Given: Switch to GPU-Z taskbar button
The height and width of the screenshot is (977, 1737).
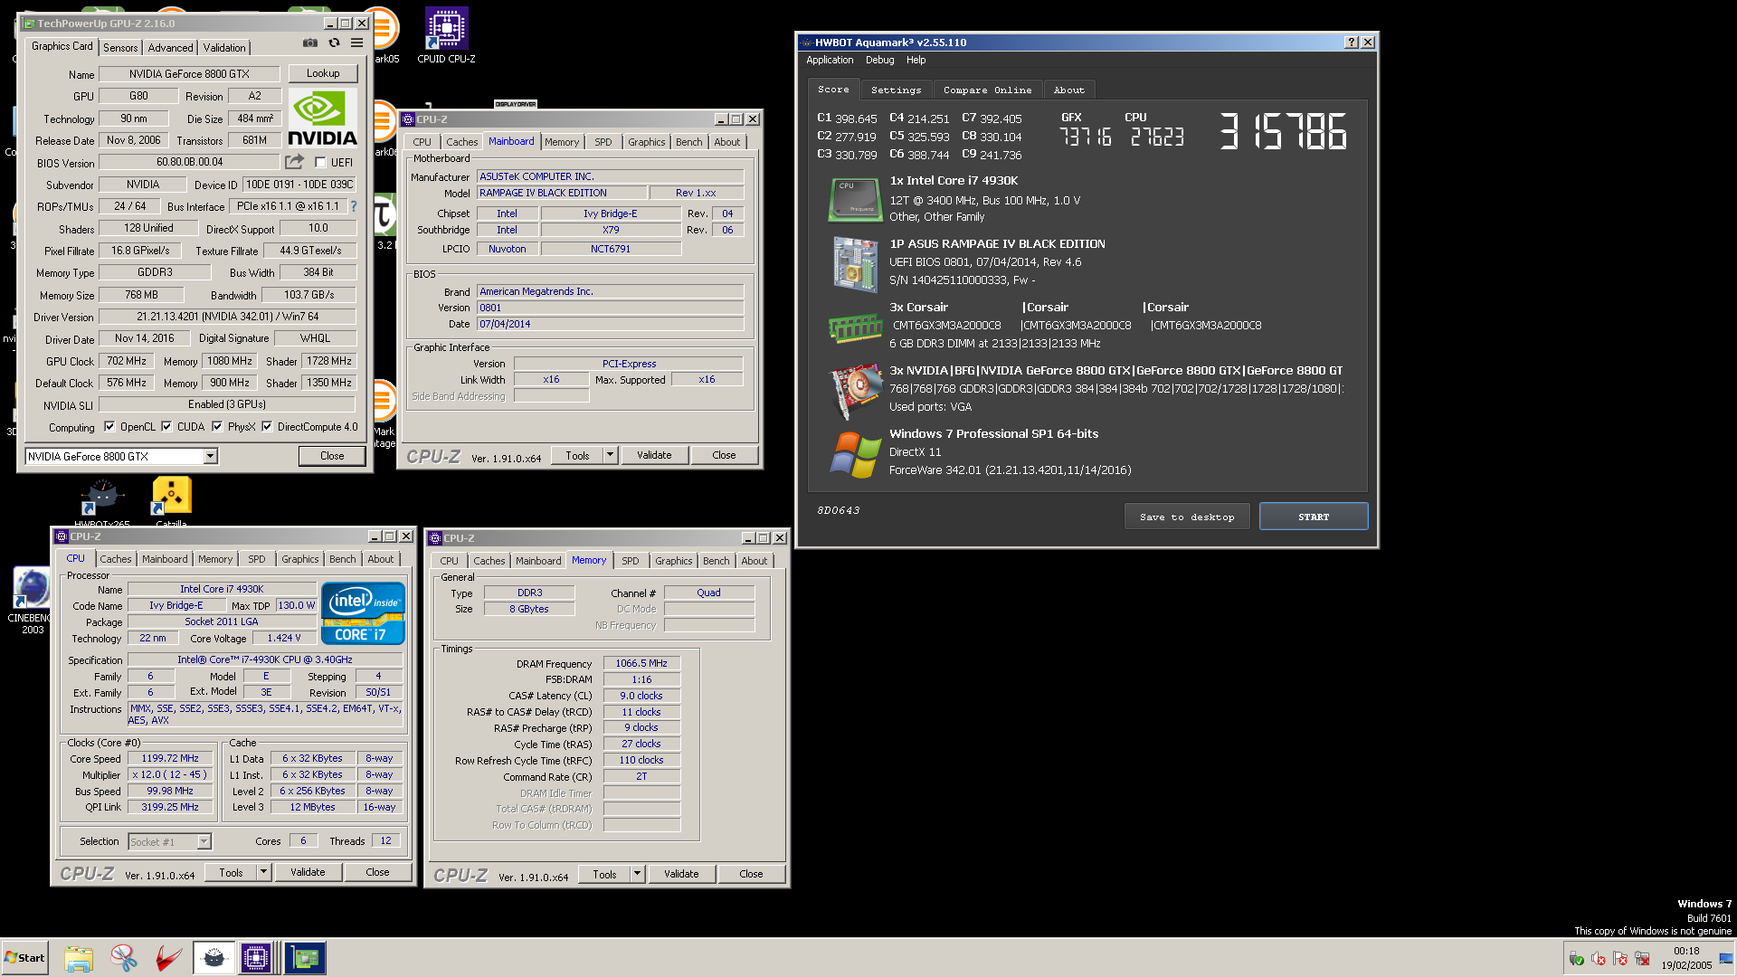Looking at the screenshot, I should pos(306,958).
